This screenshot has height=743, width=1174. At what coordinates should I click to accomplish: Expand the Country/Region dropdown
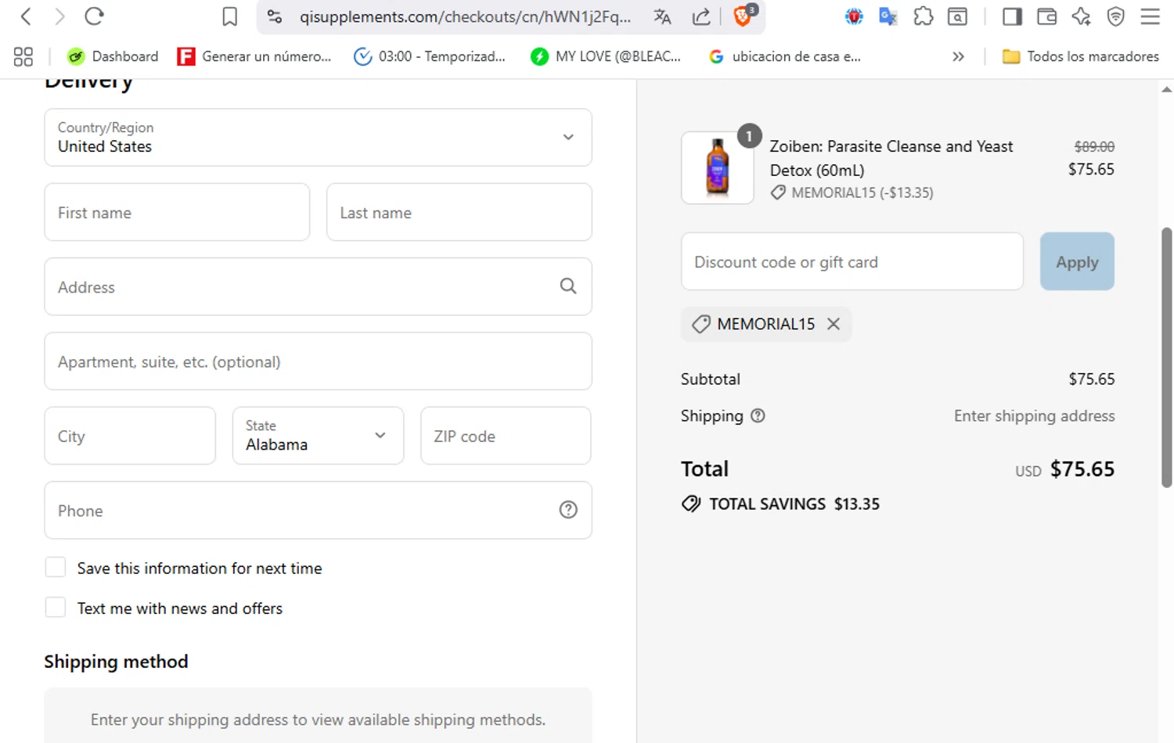point(318,138)
